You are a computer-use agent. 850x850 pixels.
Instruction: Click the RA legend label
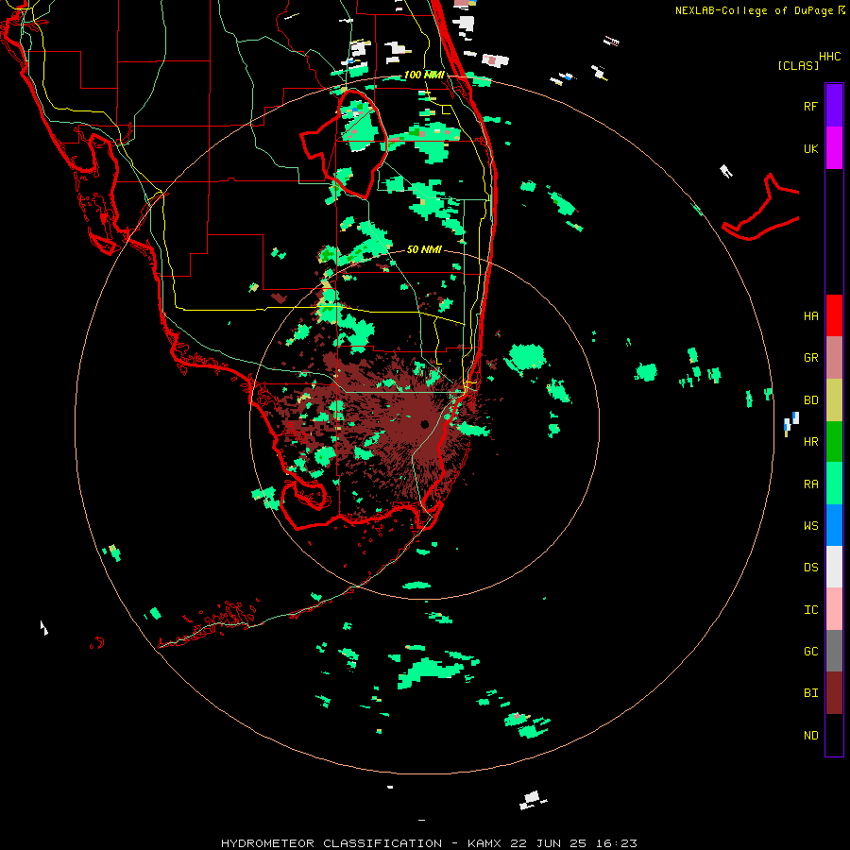810,484
